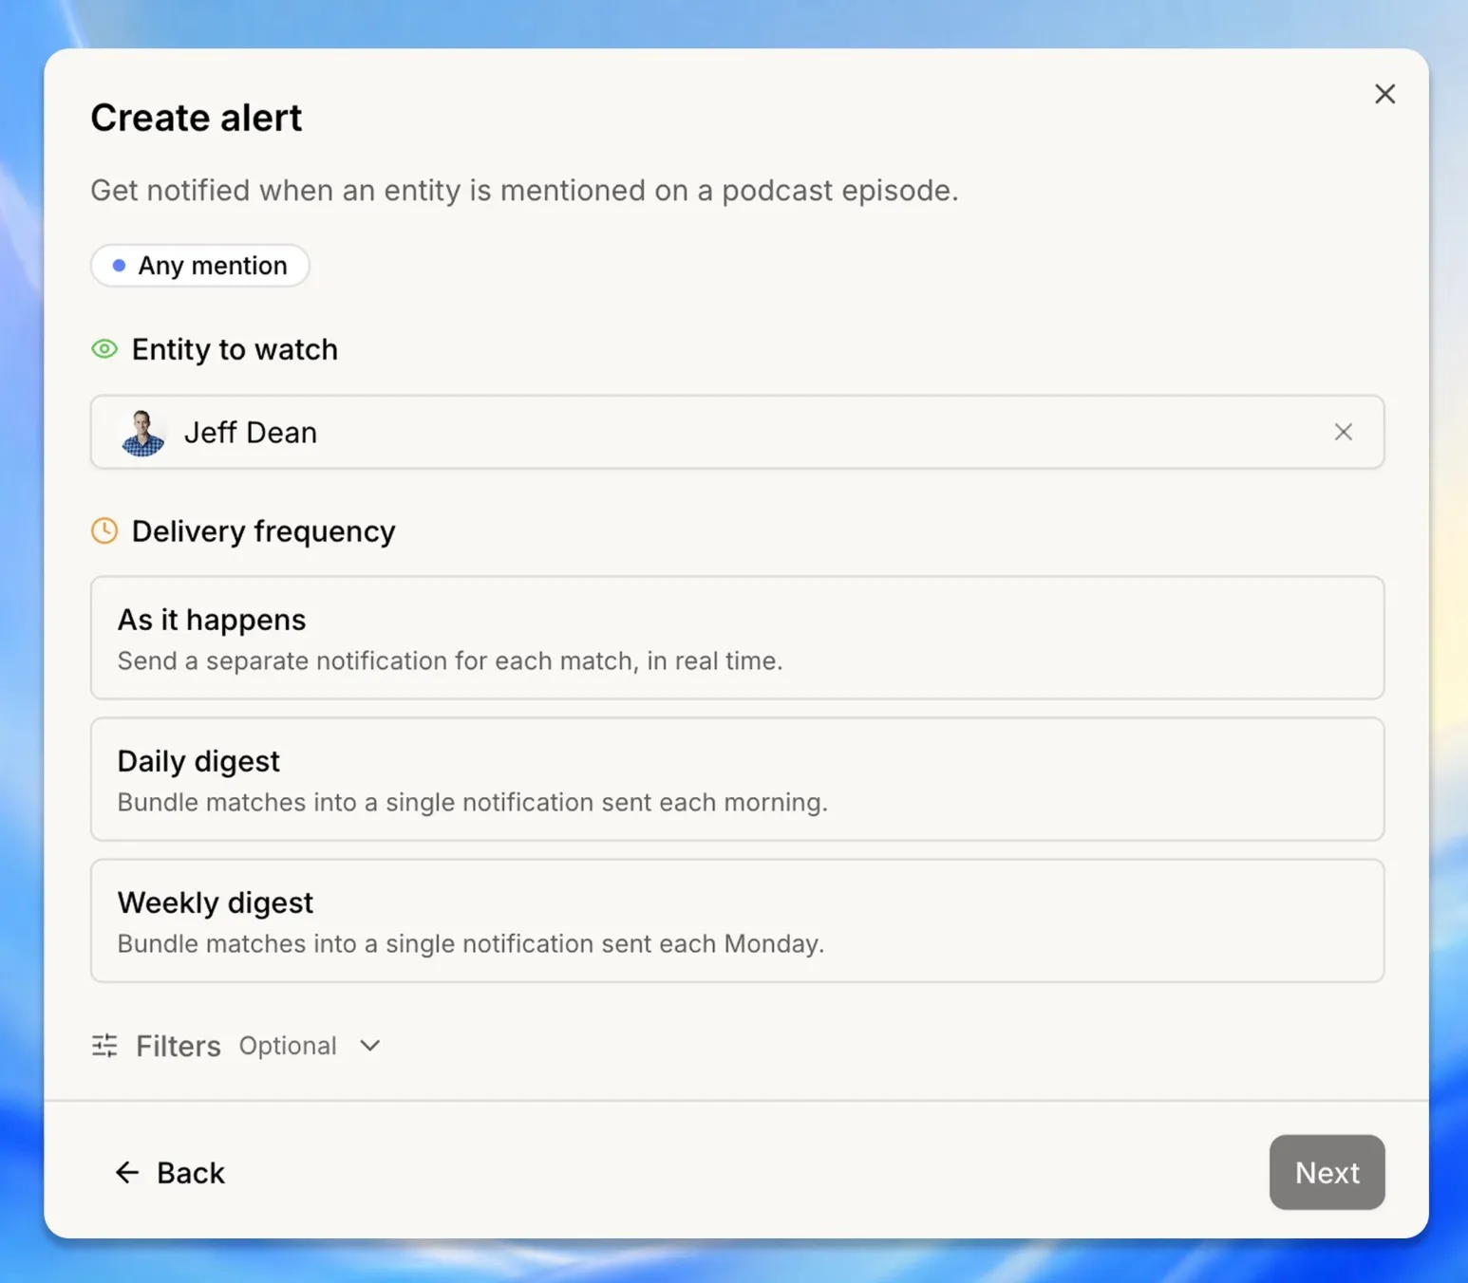Close the Create alert dialog
The image size is (1468, 1283).
tap(1384, 94)
